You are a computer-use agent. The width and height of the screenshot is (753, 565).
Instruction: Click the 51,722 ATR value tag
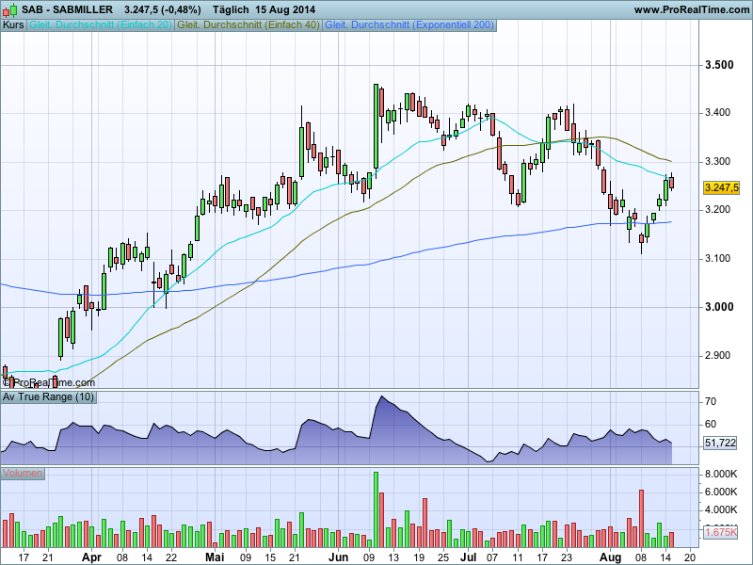point(720,443)
